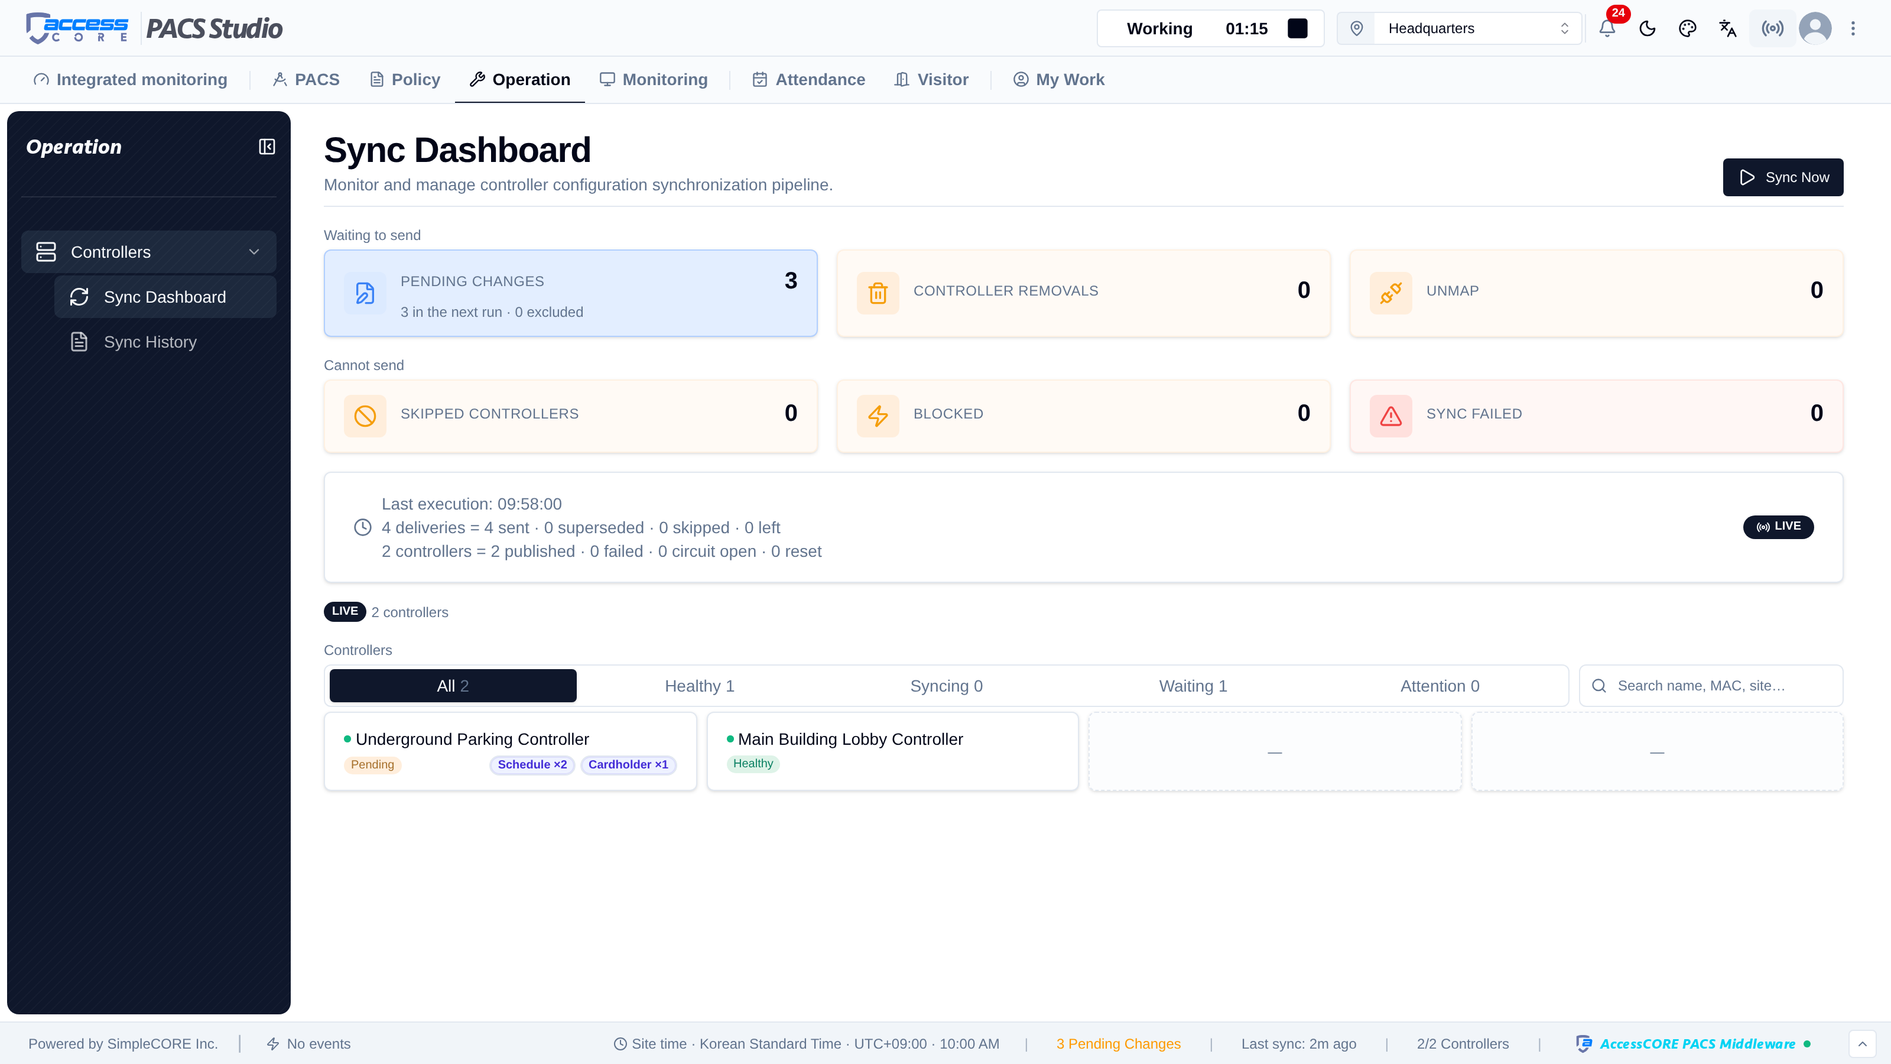Screen dimensions: 1891x1064
Task: Open the theme palette icon
Action: click(x=1688, y=28)
